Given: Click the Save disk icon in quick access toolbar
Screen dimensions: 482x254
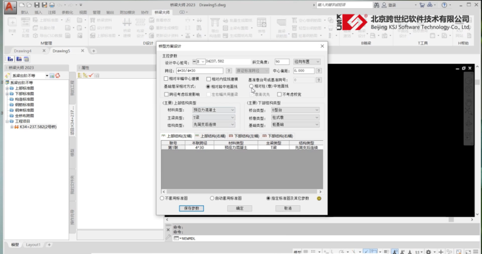Looking at the screenshot, I should tap(37, 5).
